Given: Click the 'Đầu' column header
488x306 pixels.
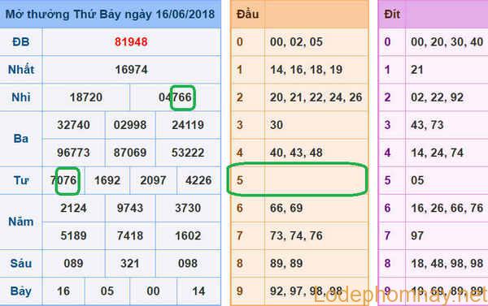Looking at the screenshot, I should pyautogui.click(x=248, y=15).
